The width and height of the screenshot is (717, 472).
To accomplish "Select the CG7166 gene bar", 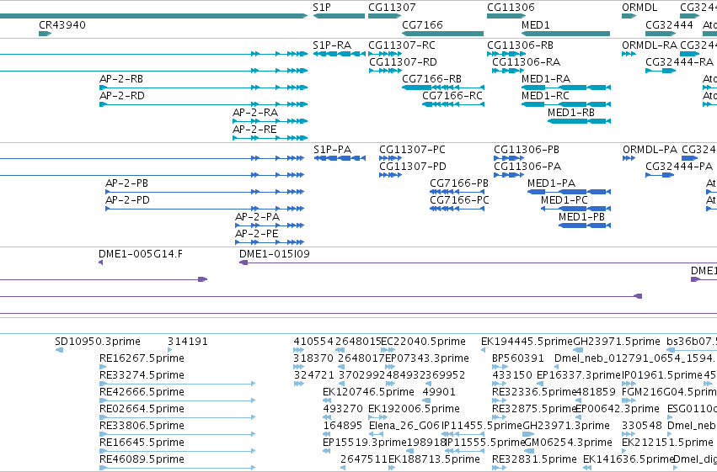I will click(442, 34).
